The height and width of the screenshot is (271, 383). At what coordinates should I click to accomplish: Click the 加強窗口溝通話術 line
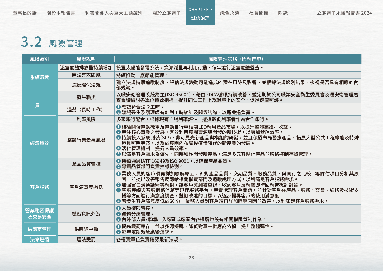click(210, 185)
